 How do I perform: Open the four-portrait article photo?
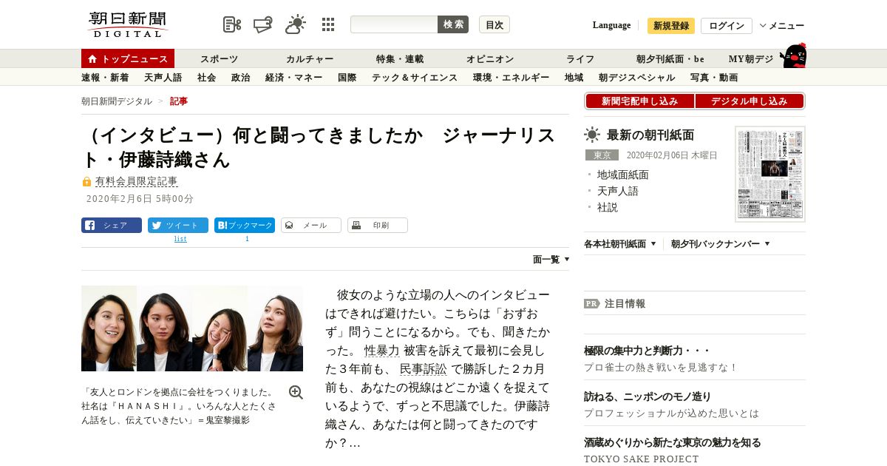192,328
